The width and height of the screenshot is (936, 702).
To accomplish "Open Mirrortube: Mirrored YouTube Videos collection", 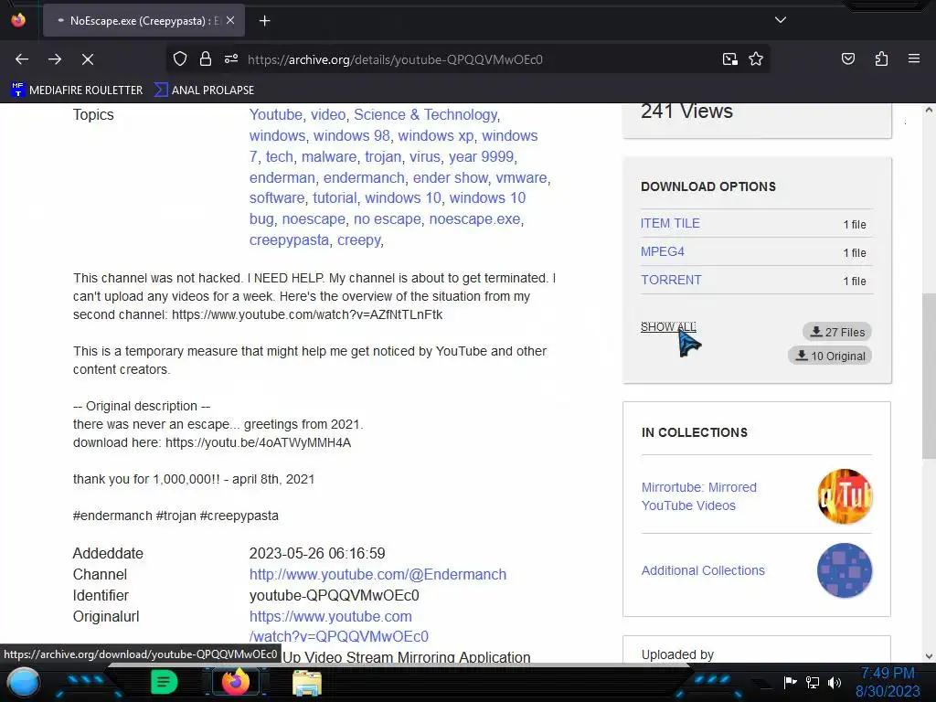I will click(x=699, y=496).
